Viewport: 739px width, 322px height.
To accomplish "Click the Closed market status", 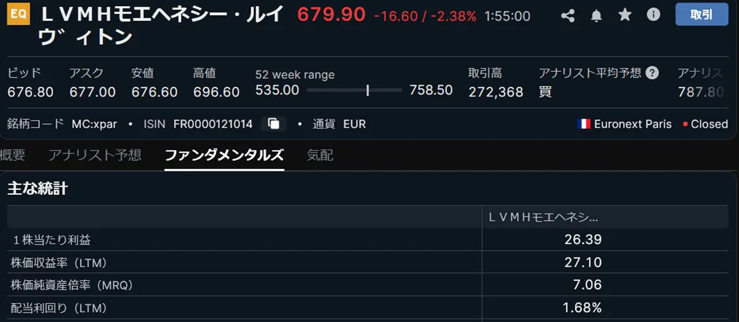I will point(709,124).
